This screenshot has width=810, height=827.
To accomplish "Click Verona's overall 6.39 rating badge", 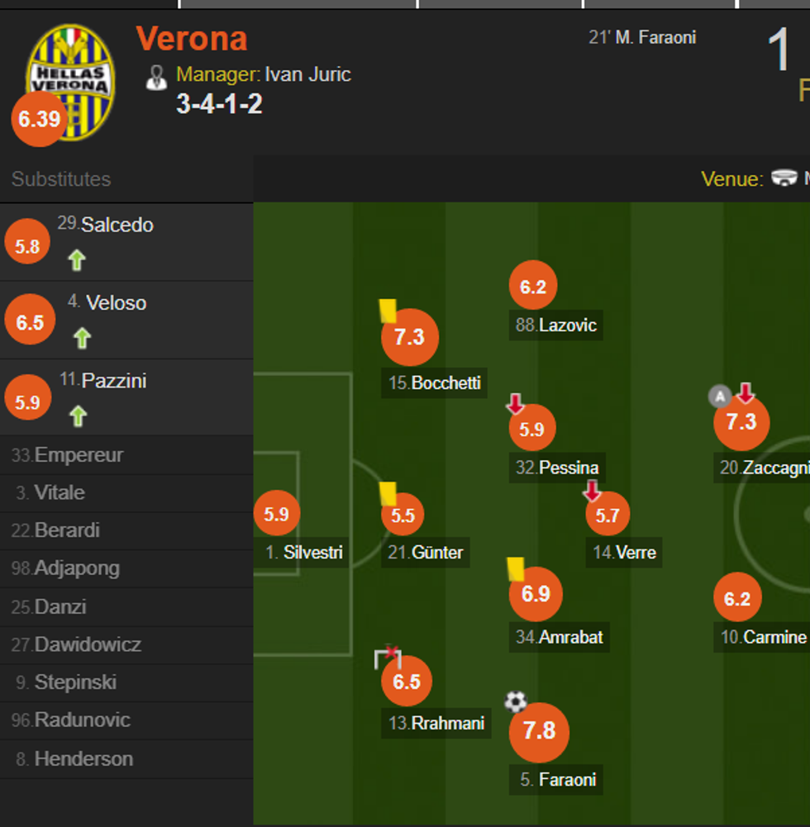I will pyautogui.click(x=36, y=119).
